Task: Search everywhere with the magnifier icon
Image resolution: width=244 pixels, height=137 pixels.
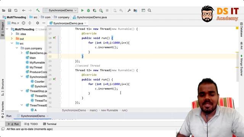Action: click(149, 10)
